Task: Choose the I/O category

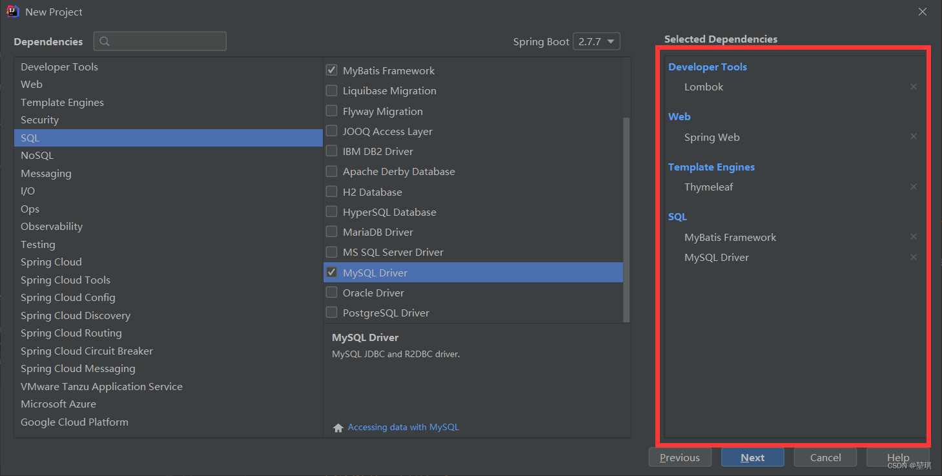Action: (168, 191)
